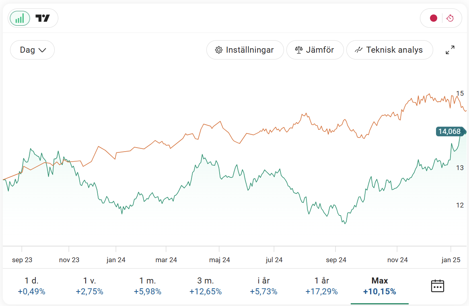Open the calendar date range picker
The height and width of the screenshot is (306, 469).
[x=437, y=286]
